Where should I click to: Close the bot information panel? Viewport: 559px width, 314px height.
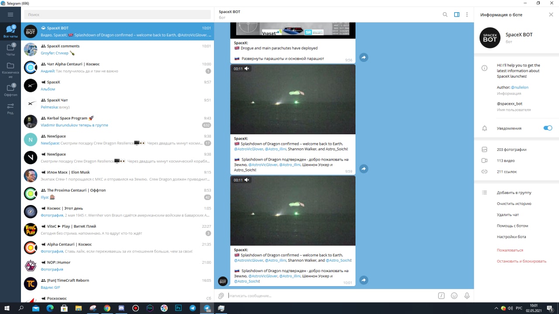pos(551,14)
